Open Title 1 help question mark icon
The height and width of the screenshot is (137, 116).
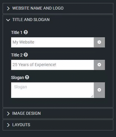point(26,32)
